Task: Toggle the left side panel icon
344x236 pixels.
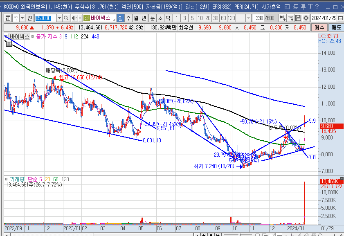Action: (x=8, y=18)
